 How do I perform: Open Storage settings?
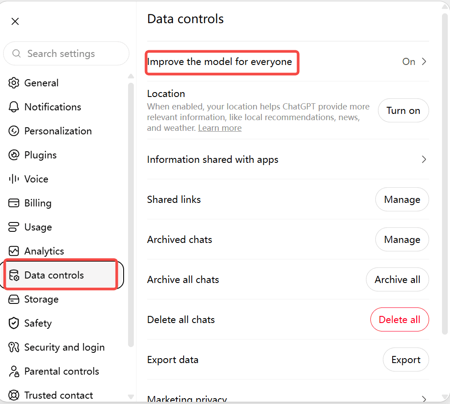point(62,299)
